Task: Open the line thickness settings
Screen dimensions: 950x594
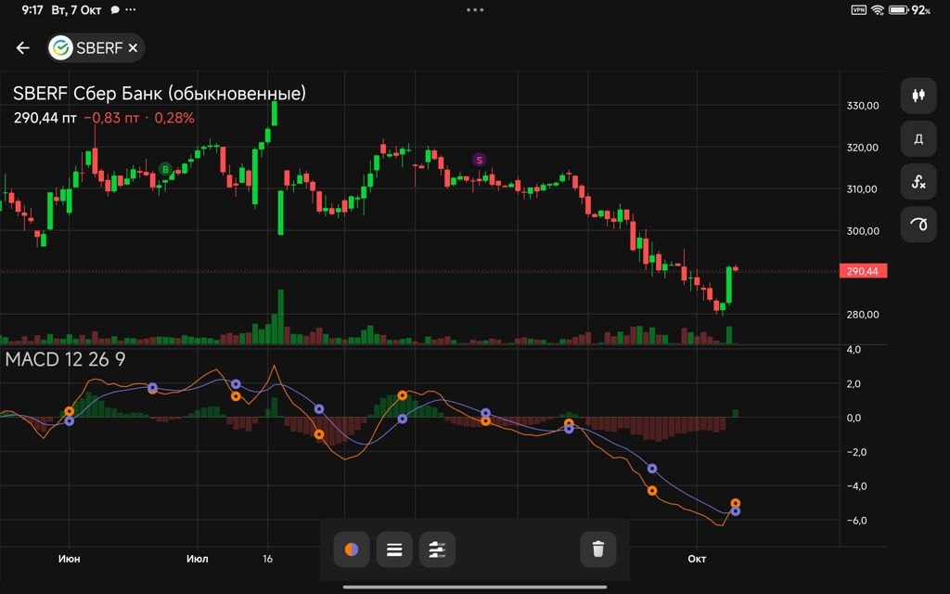Action: click(x=394, y=549)
